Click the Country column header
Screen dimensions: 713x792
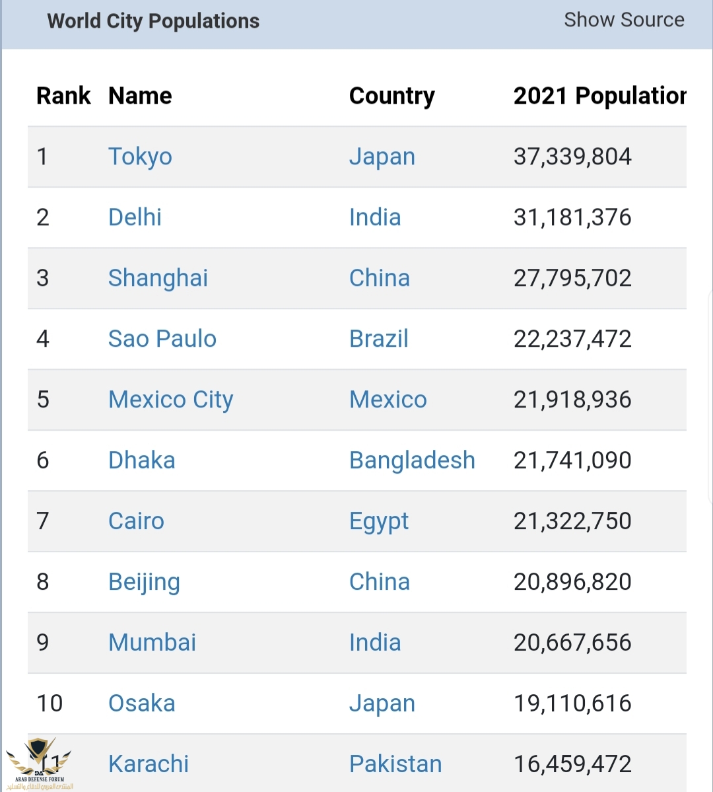click(x=391, y=96)
